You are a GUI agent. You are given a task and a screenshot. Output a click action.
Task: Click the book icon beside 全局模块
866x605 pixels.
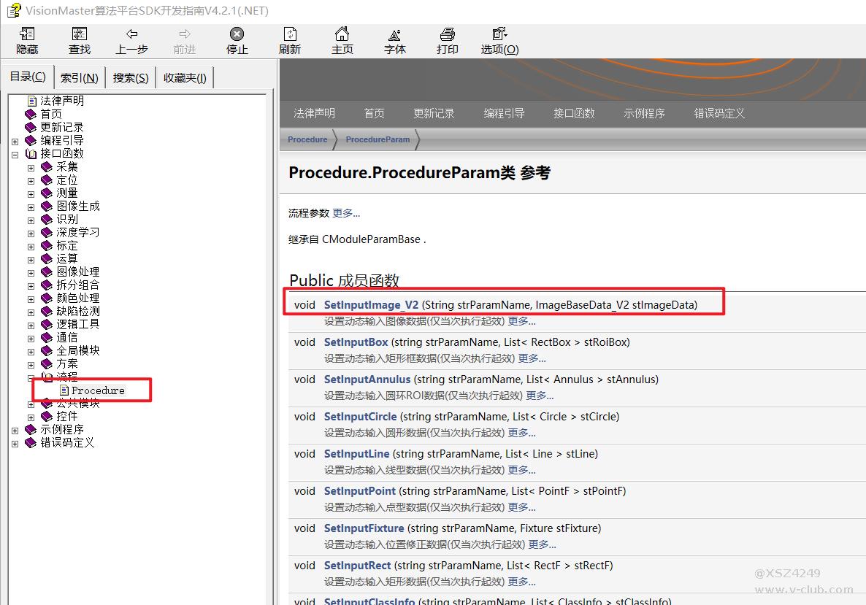pyautogui.click(x=47, y=350)
